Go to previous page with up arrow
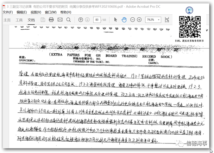This screenshot has width=214, height=153. tap(81, 20)
